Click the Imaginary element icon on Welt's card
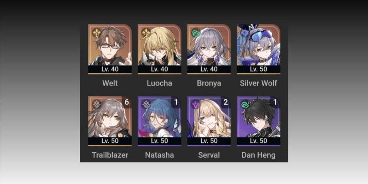Viewport: 368px width, 184px height. 97,33
